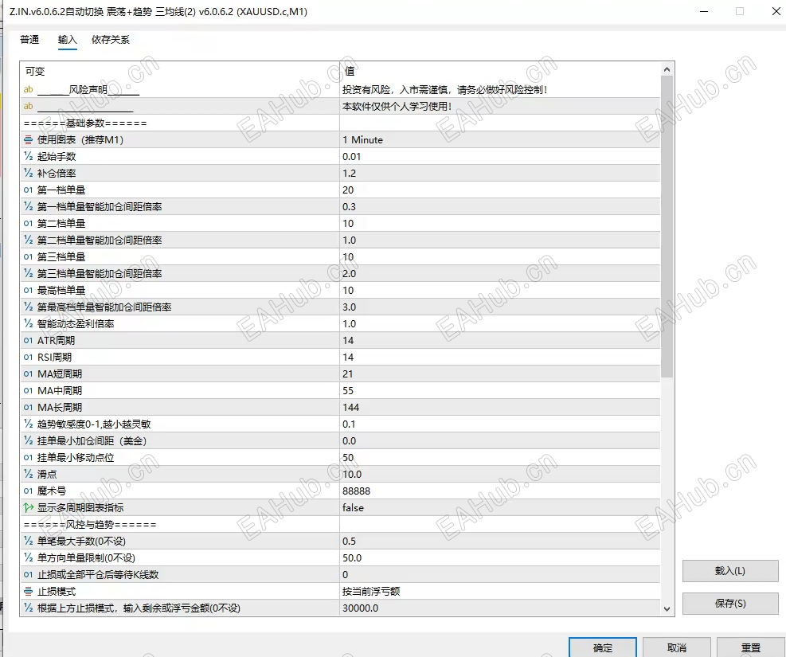Open the 1 Minute timeframe dropdown value
Screen dimensions: 786x657
tap(500, 140)
